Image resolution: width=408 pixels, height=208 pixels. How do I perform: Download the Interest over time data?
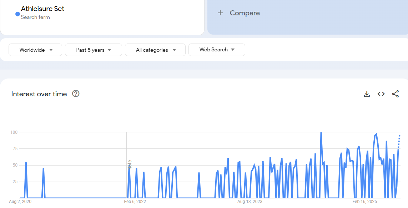367,94
